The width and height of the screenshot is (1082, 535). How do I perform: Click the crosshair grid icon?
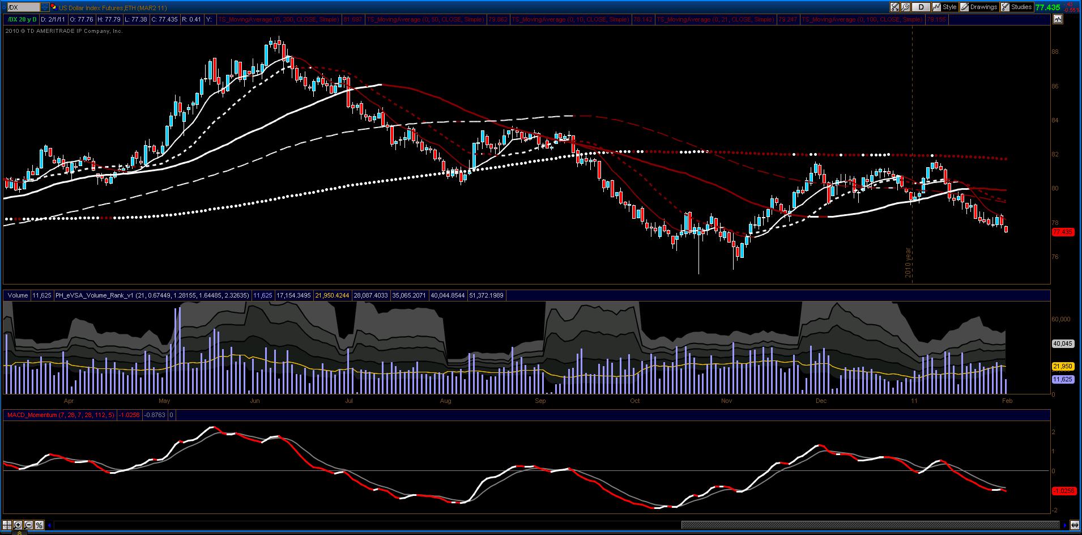click(7, 525)
